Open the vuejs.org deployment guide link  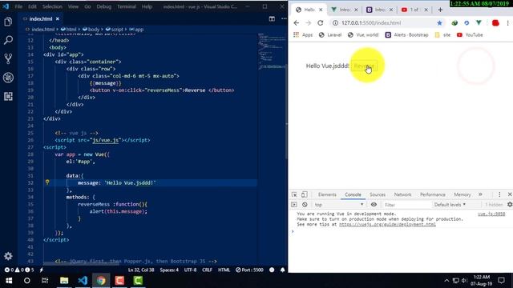pos(387,224)
